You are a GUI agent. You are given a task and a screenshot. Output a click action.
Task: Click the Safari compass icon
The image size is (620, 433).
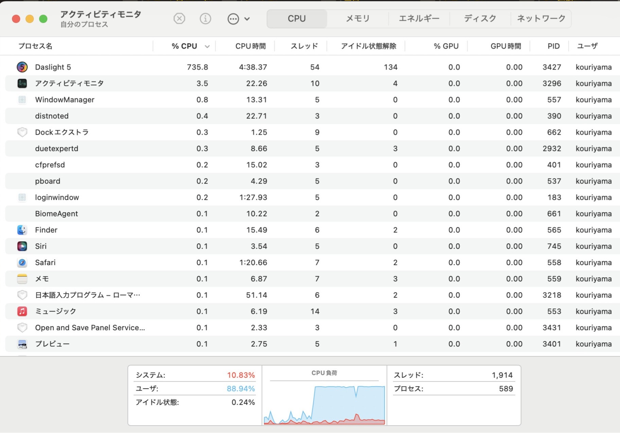point(22,262)
